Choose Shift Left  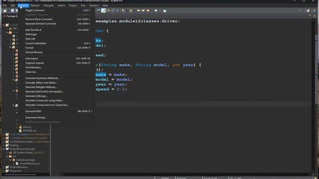point(57,39)
